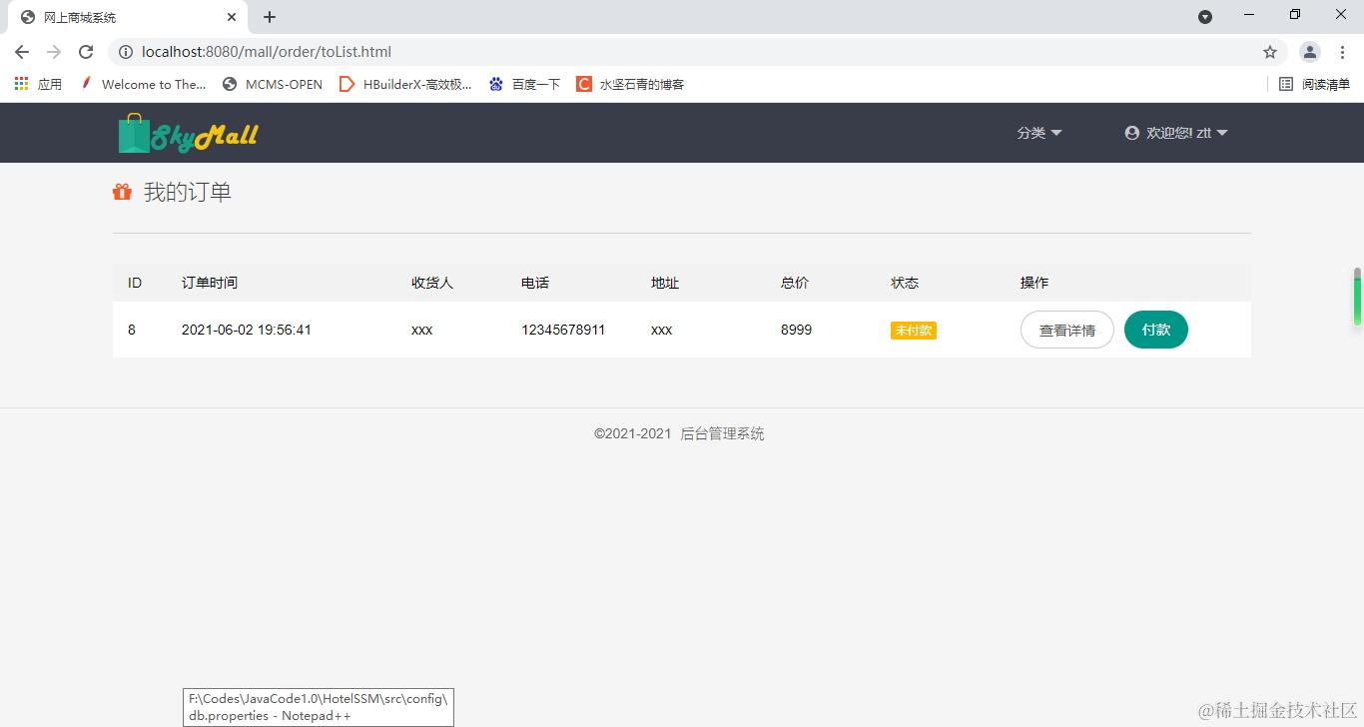Open the 水坚石青的博客 bookmark

click(x=633, y=84)
